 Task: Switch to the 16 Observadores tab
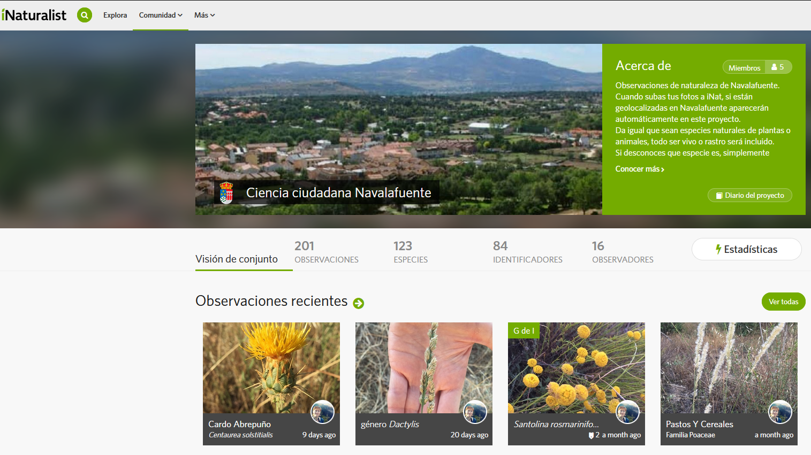click(623, 252)
